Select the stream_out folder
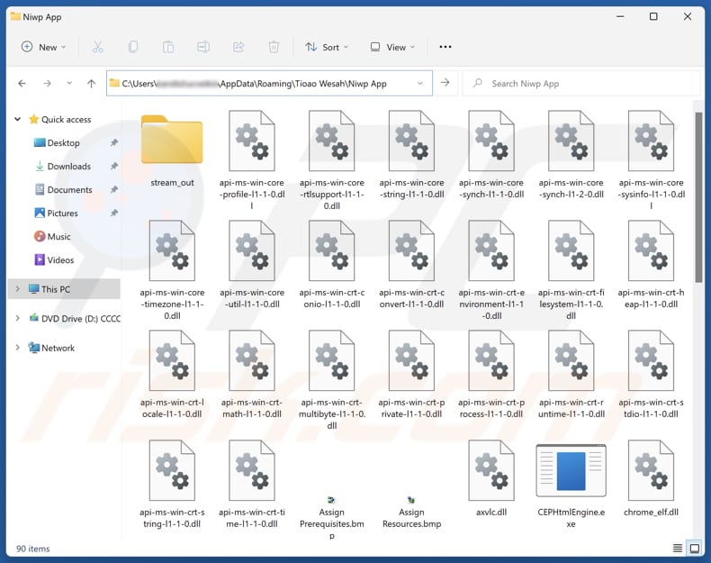This screenshot has height=563, width=711. [x=172, y=150]
